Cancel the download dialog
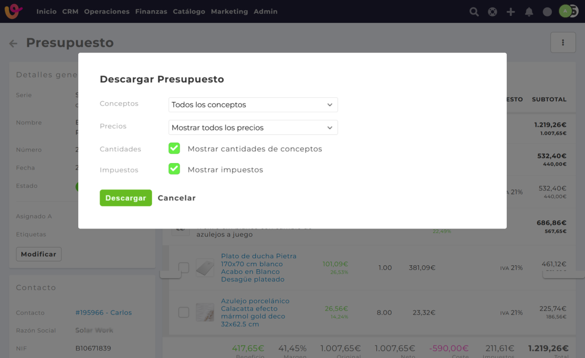Viewport: 585px width, 358px height. tap(176, 198)
